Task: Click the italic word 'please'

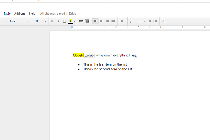Action: tap(90, 55)
